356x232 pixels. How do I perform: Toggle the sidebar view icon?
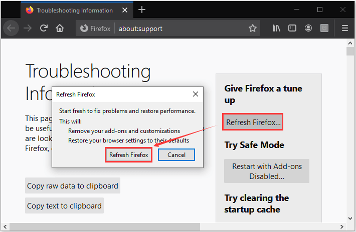(x=292, y=28)
